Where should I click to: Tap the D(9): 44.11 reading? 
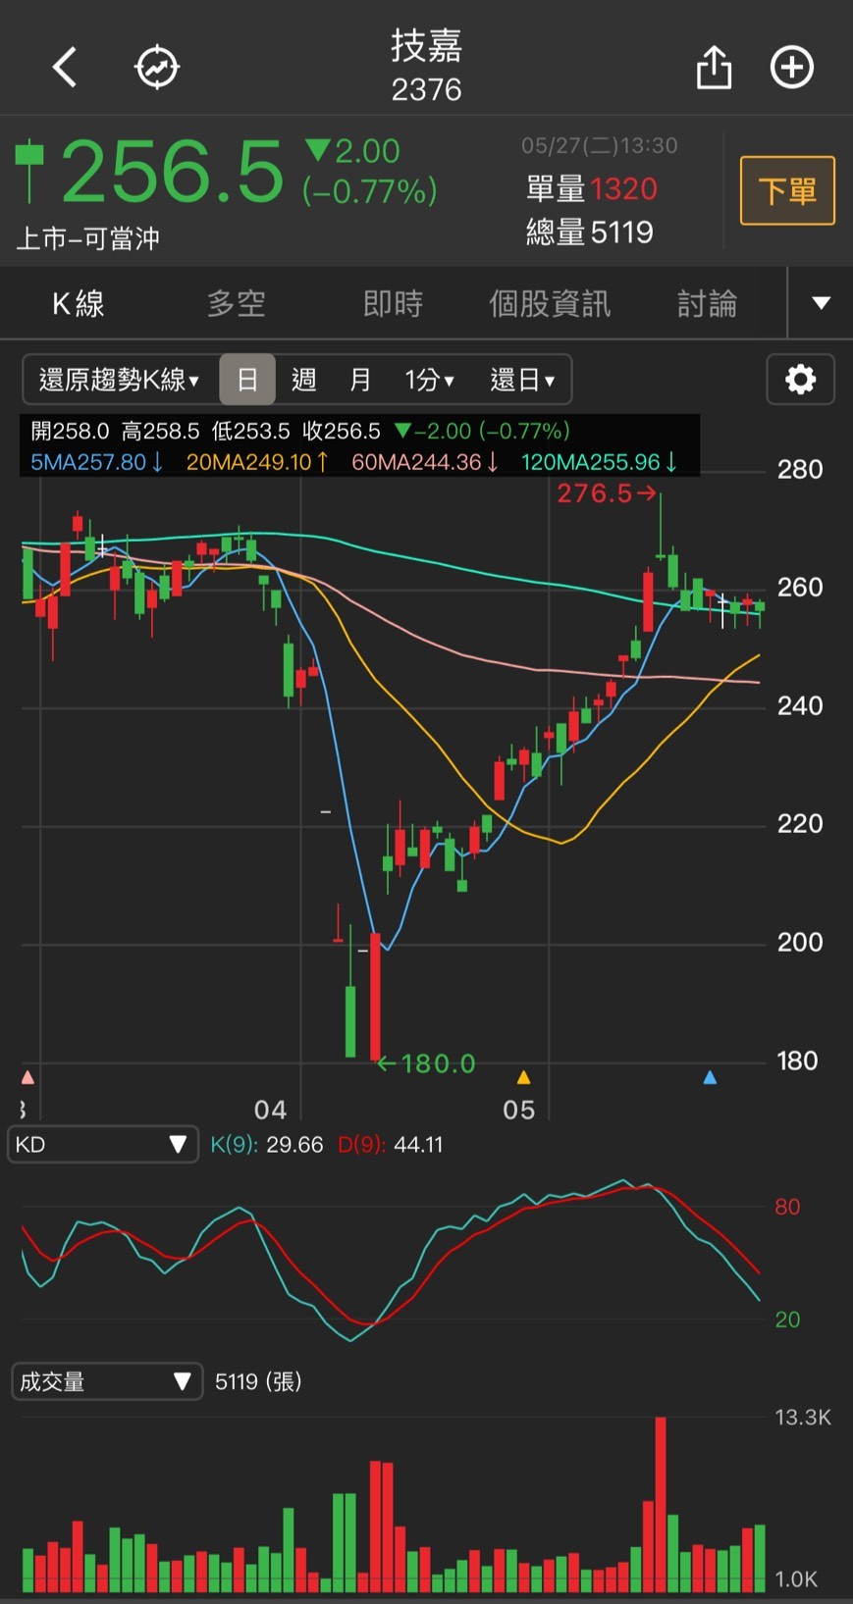pyautogui.click(x=390, y=1145)
